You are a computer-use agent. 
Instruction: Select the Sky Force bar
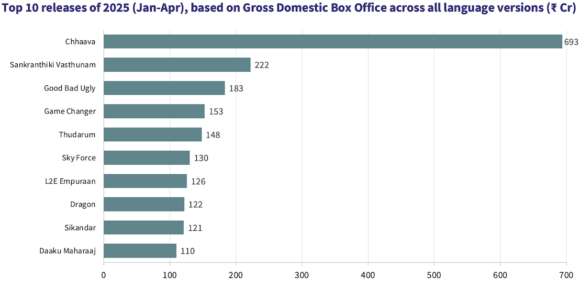click(147, 158)
